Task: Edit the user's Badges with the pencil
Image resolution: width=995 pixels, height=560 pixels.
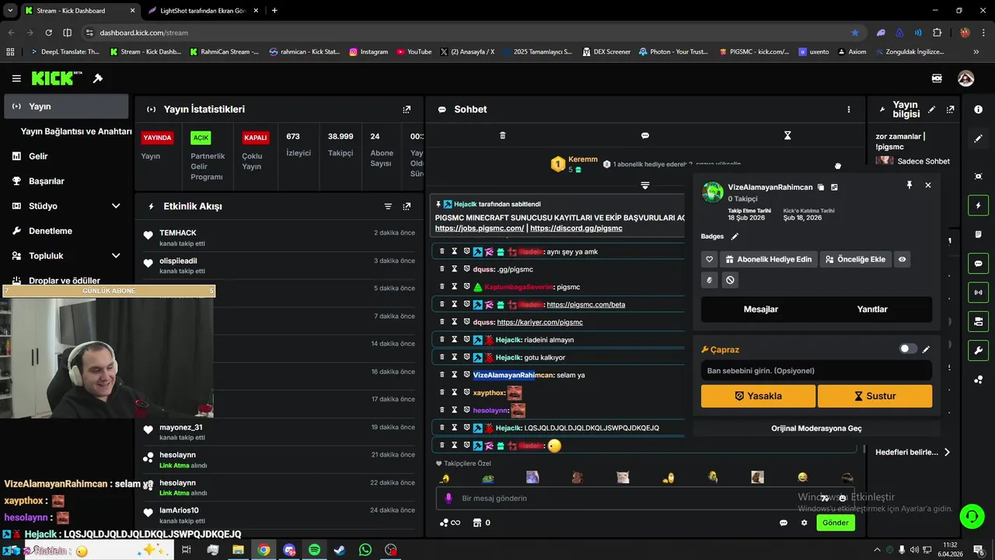Action: 735,236
